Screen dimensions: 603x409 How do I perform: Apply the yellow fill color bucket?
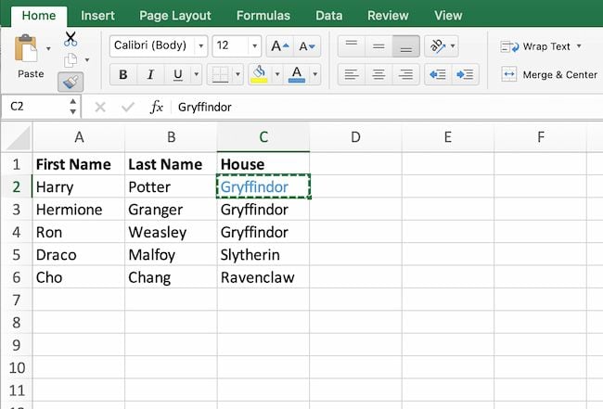260,74
